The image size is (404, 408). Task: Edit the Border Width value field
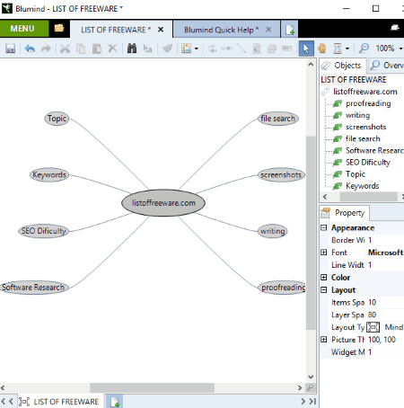[x=385, y=240]
